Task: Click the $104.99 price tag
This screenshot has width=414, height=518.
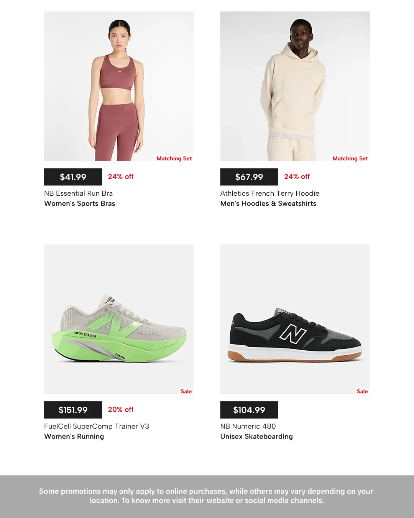Action: [x=249, y=410]
